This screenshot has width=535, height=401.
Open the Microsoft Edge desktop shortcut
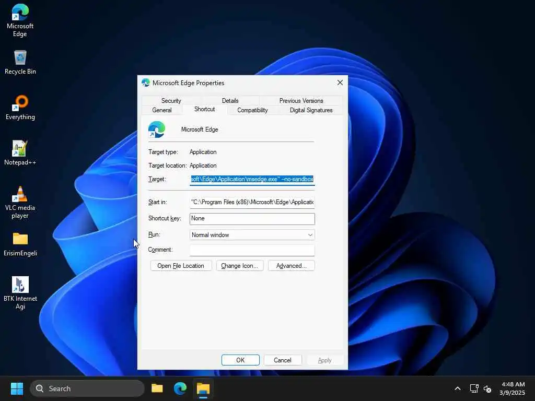[x=20, y=20]
